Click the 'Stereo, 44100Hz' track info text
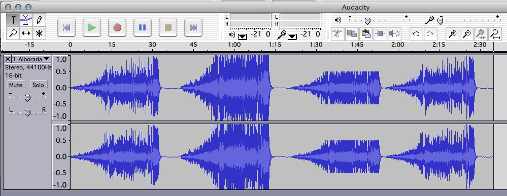 [x=28, y=67]
